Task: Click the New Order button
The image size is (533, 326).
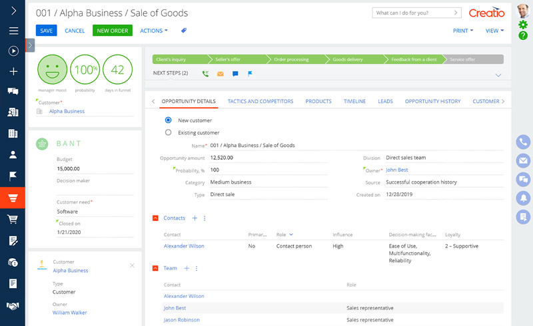Action: pyautogui.click(x=113, y=31)
